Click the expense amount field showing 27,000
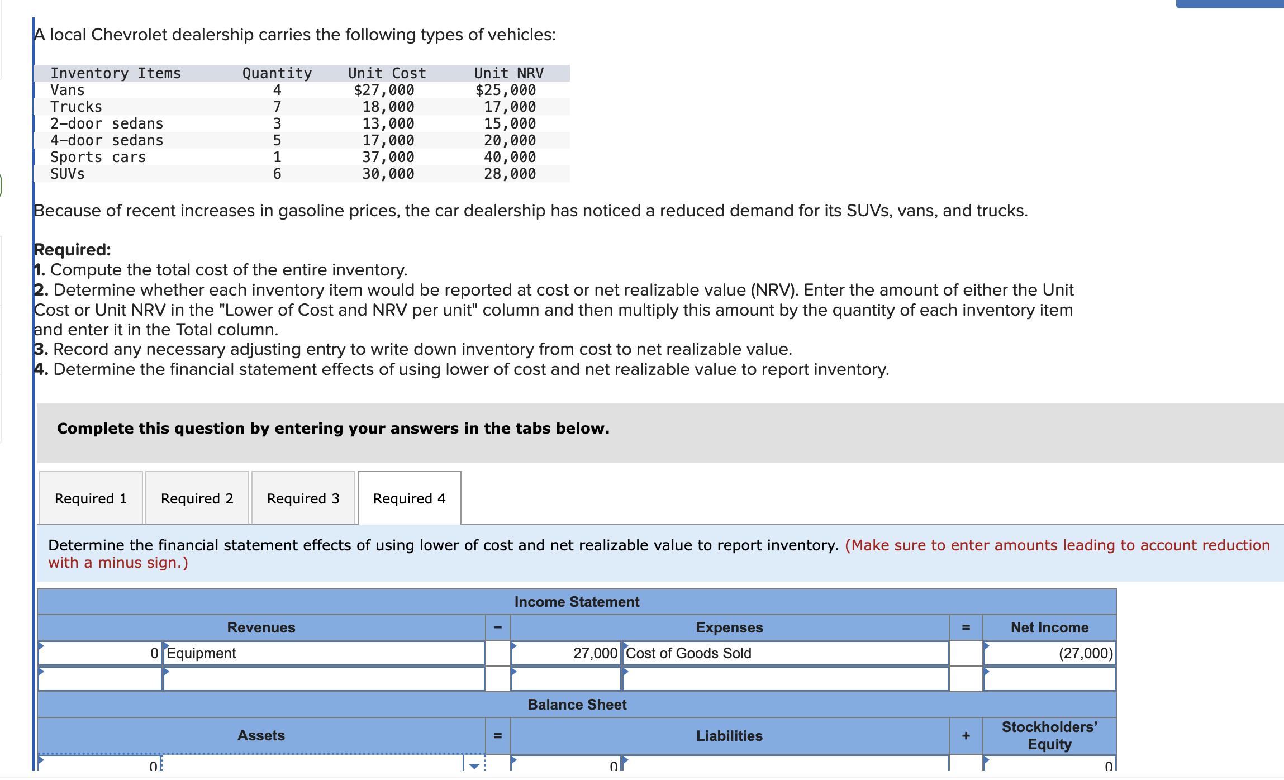This screenshot has height=780, width=1284. pos(565,653)
